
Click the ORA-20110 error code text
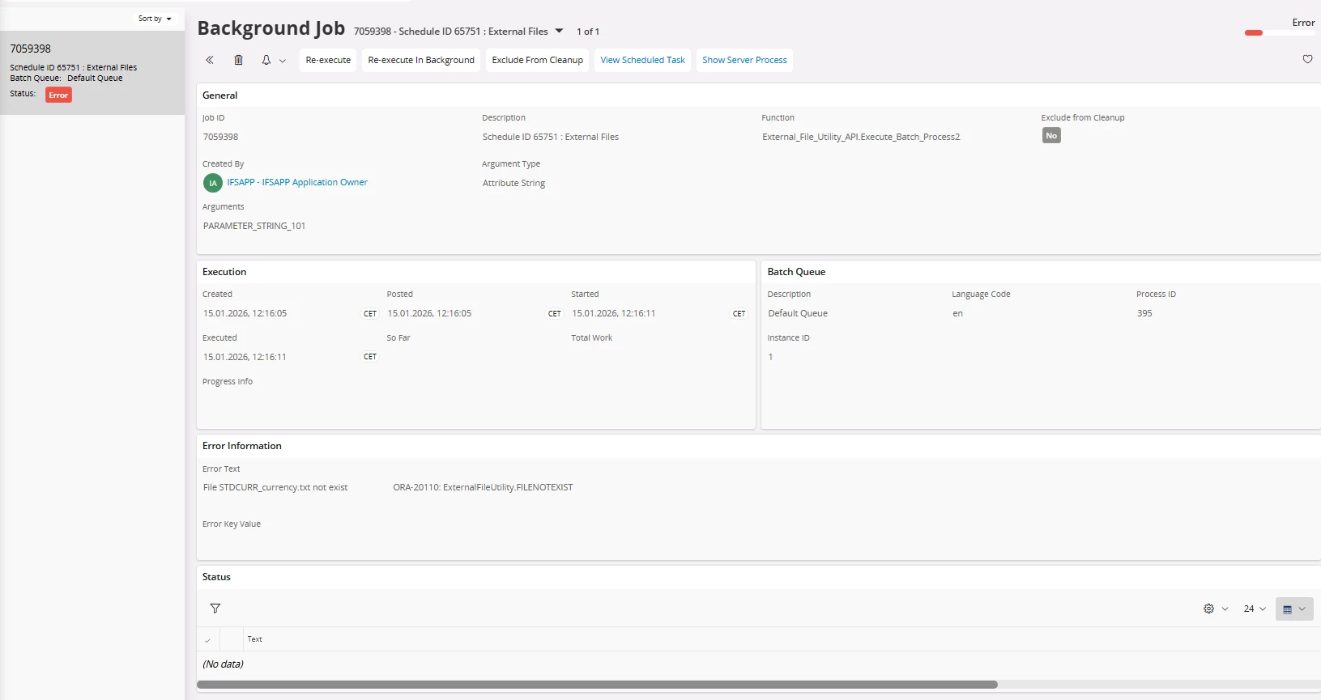483,487
